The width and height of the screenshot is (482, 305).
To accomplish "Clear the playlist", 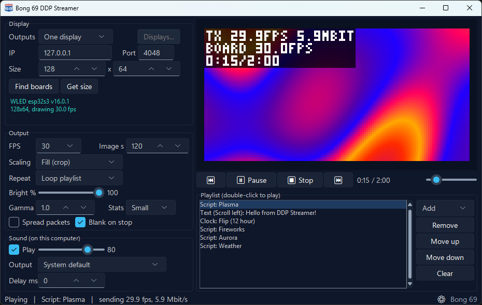I will coord(445,273).
